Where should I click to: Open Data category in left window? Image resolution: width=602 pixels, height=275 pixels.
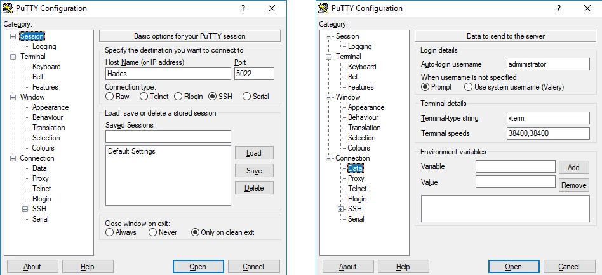39,168
